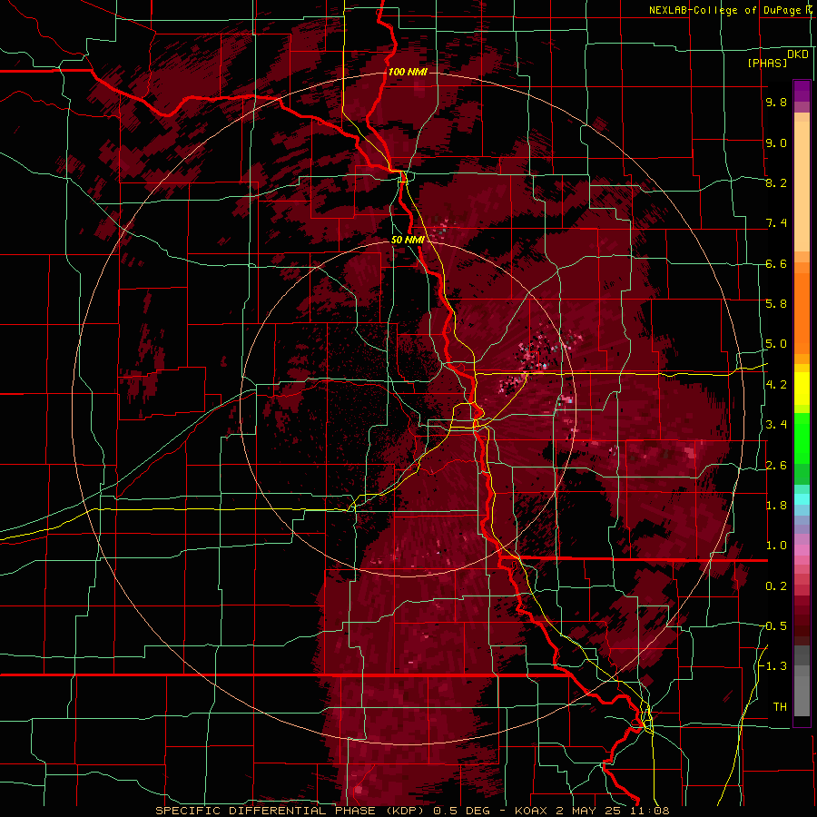Click the 9.0 value on the color scale

(776, 143)
